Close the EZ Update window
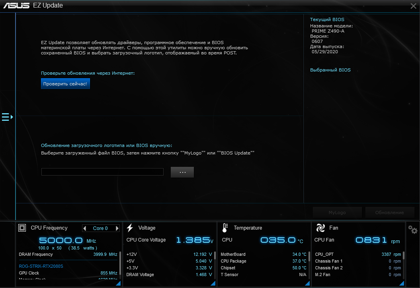Viewport: 420px width, 288px height. click(413, 6)
